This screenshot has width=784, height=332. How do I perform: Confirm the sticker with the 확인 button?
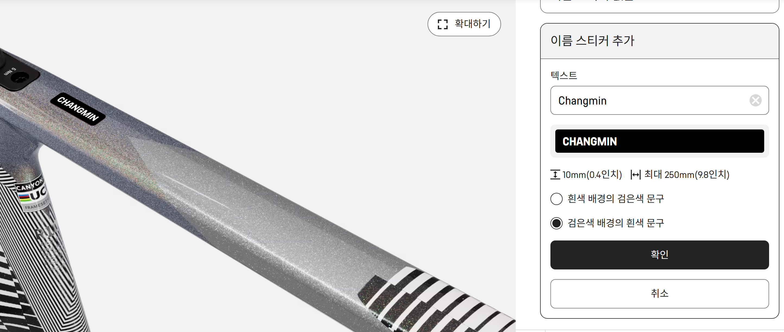point(659,255)
